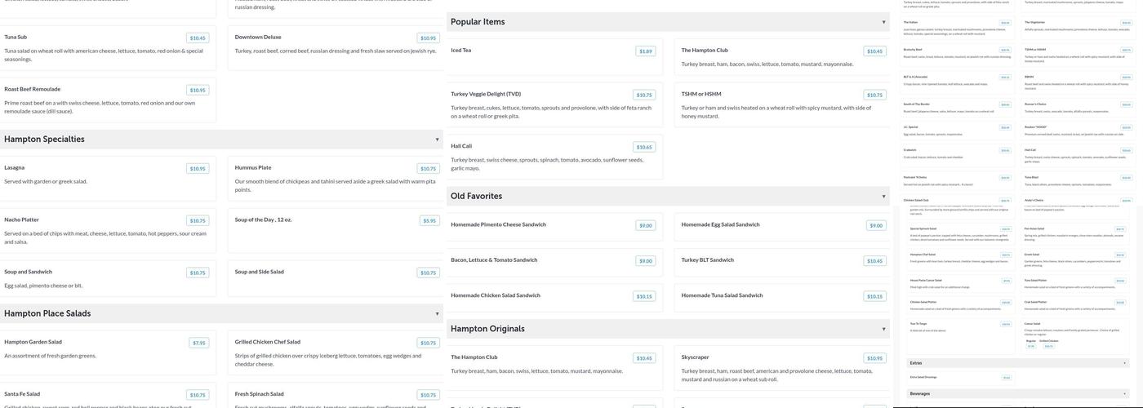Image resolution: width=1143 pixels, height=408 pixels.
Task: Select Soup of the Day $5.95 price
Action: (x=429, y=221)
